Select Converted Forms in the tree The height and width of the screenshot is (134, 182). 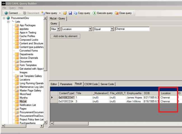[x=29, y=51]
